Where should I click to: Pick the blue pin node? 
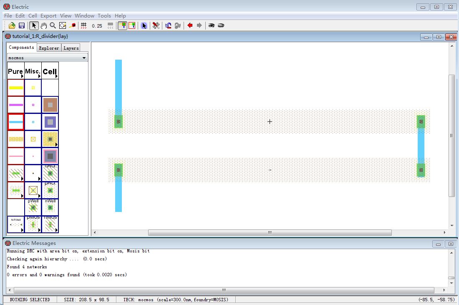click(33, 122)
